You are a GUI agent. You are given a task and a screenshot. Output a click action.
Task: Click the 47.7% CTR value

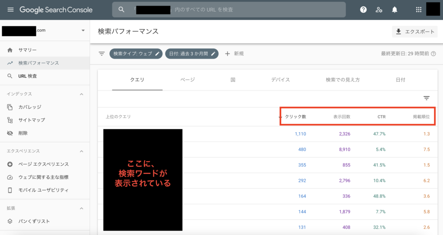(379, 134)
